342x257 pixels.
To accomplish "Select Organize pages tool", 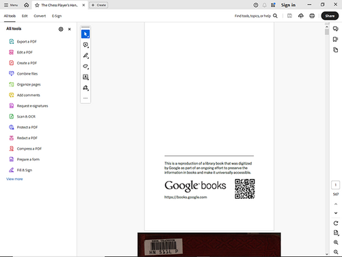I will pyautogui.click(x=25, y=84).
